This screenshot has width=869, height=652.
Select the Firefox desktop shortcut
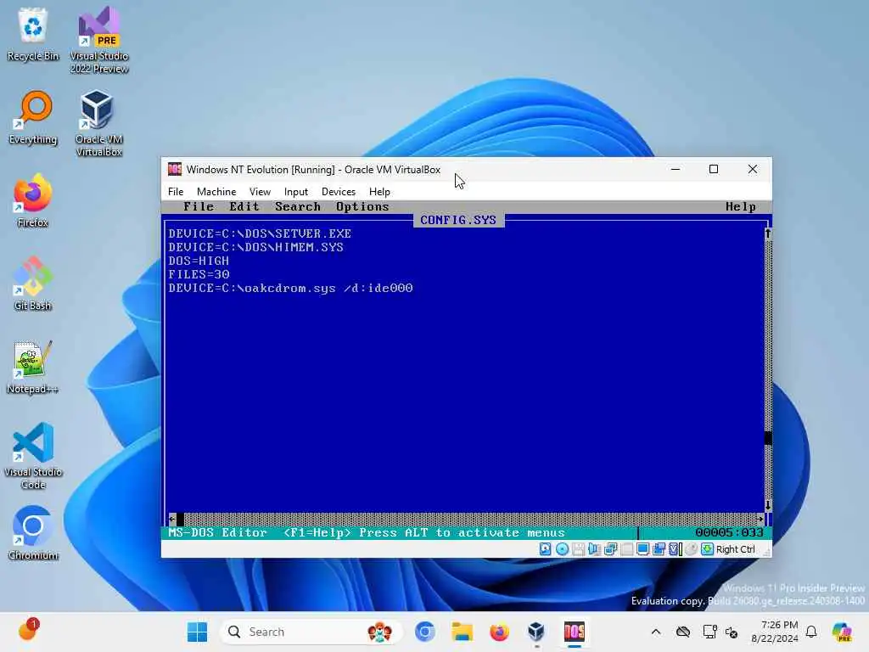point(33,201)
